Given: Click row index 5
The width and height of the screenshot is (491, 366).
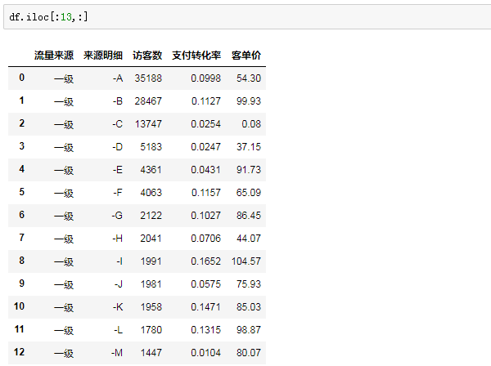Looking at the screenshot, I should pyautogui.click(x=21, y=192).
